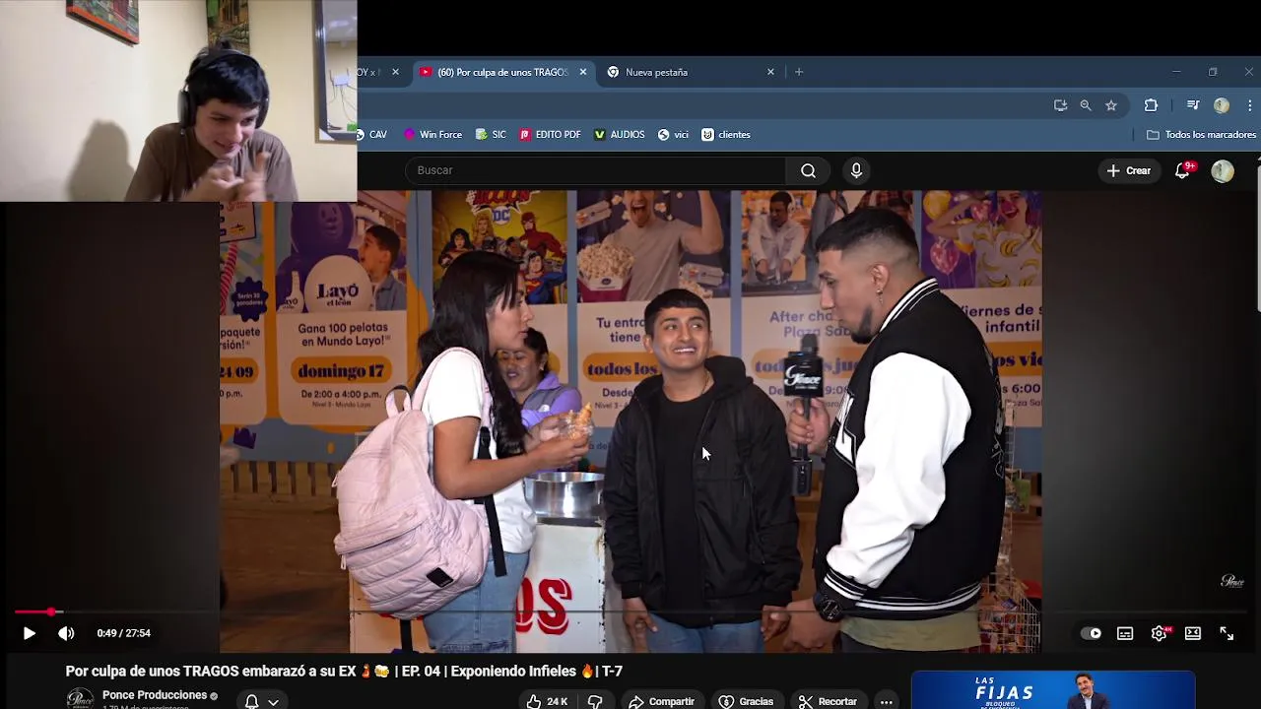
Task: Click the red video progress bar
Action: click(x=630, y=612)
